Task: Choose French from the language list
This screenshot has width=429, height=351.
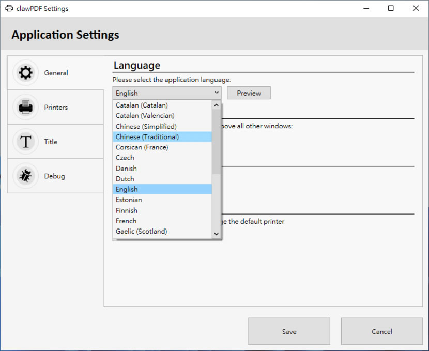Action: tap(162, 221)
